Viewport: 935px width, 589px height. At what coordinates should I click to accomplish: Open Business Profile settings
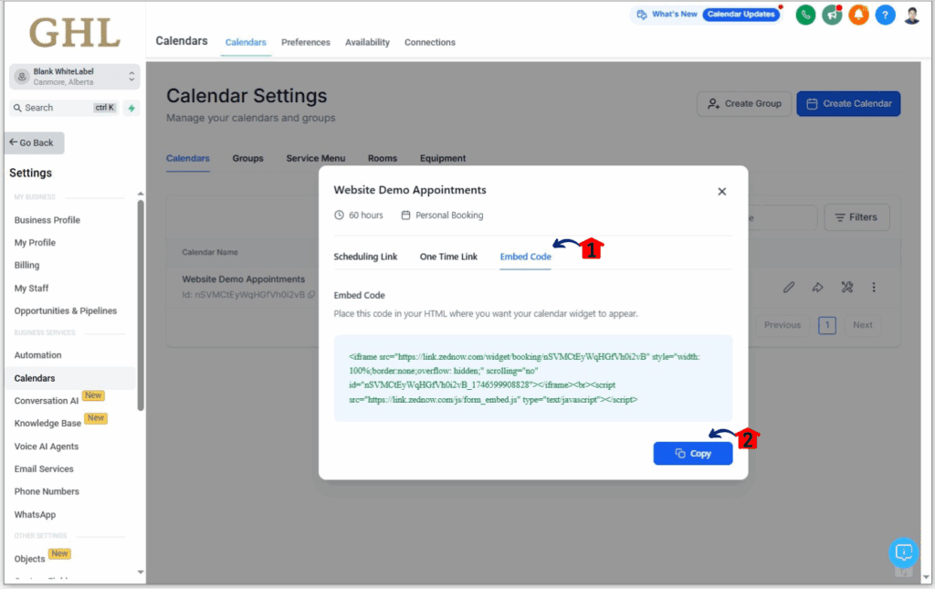point(47,220)
